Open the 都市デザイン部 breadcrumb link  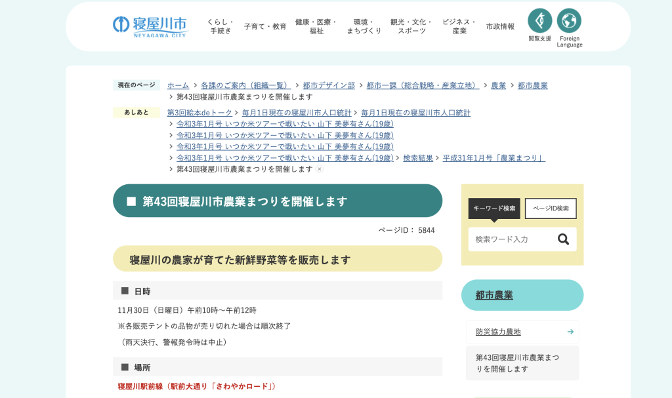coord(328,85)
